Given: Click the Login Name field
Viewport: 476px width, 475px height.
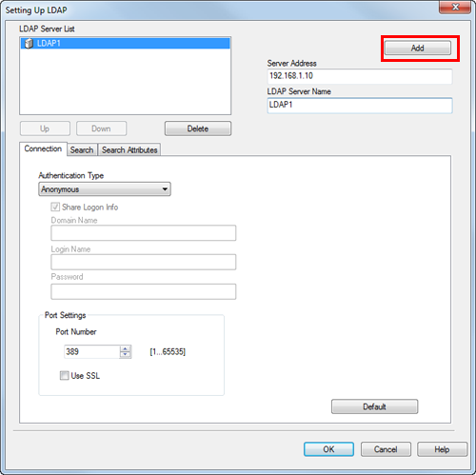Looking at the screenshot, I should coord(143,262).
